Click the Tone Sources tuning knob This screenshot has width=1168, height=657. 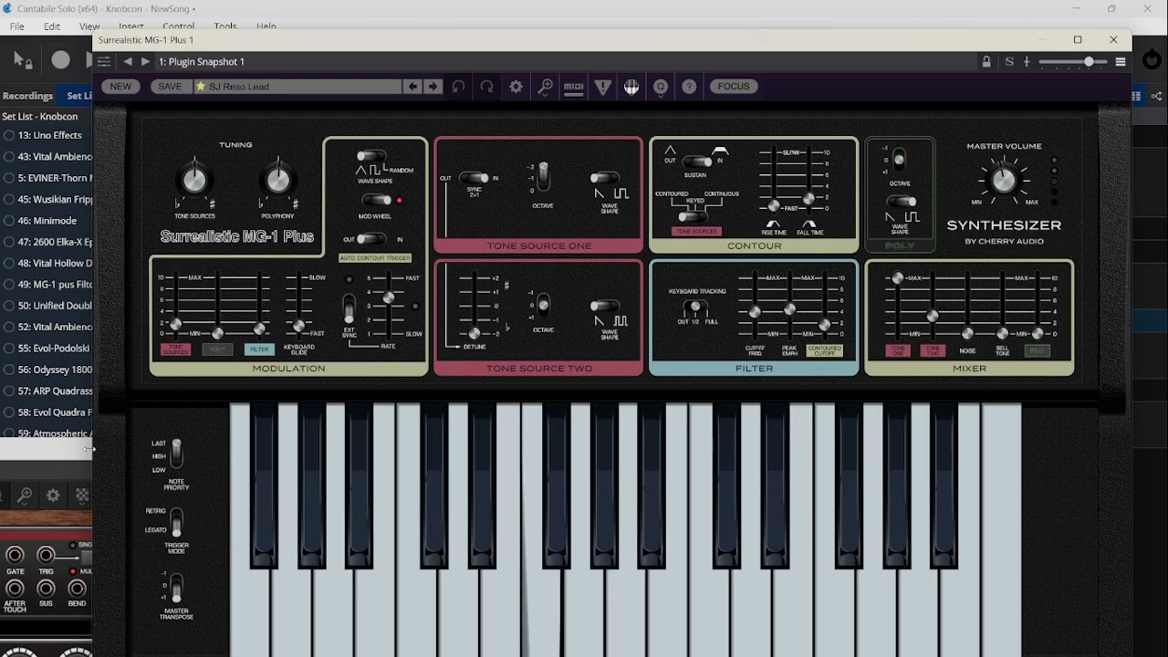click(x=194, y=180)
